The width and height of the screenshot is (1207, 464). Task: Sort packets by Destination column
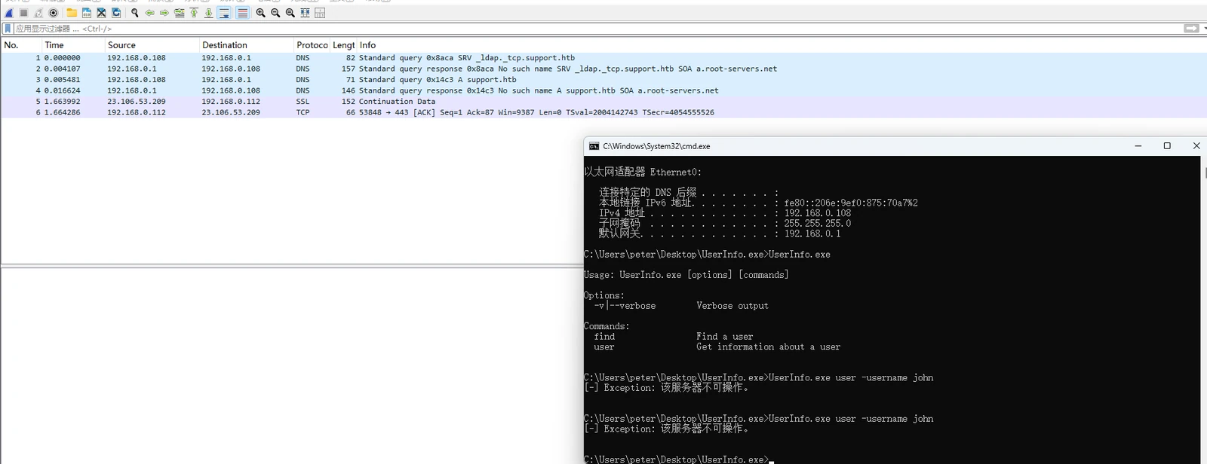pos(246,45)
